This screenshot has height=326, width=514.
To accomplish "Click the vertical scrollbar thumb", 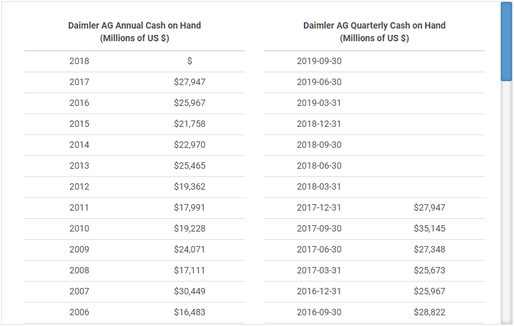I will click(506, 41).
